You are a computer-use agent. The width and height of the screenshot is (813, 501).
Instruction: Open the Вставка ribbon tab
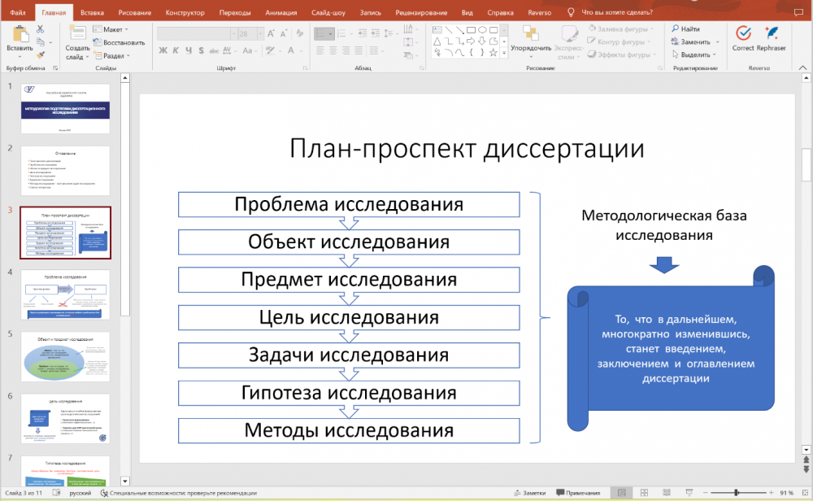pyautogui.click(x=92, y=12)
